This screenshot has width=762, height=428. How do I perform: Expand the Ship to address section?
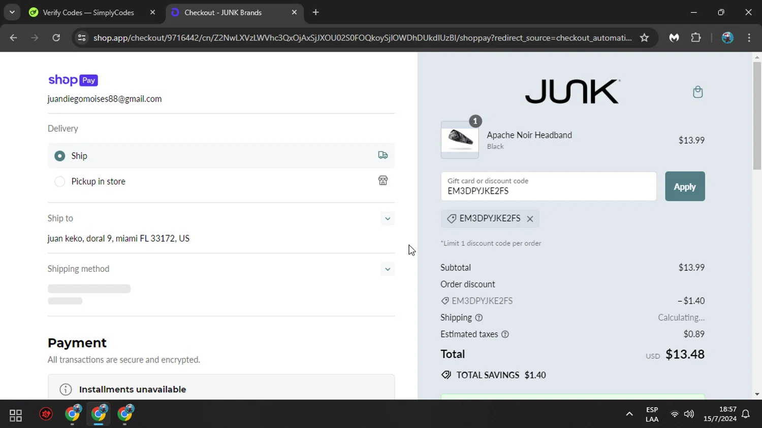coord(388,219)
